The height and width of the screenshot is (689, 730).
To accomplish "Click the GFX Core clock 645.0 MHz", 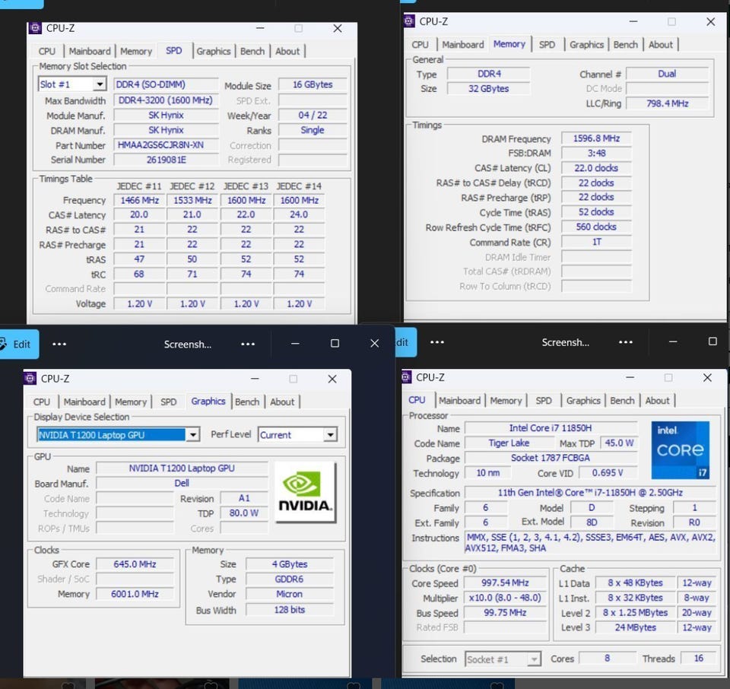I will 135,564.
